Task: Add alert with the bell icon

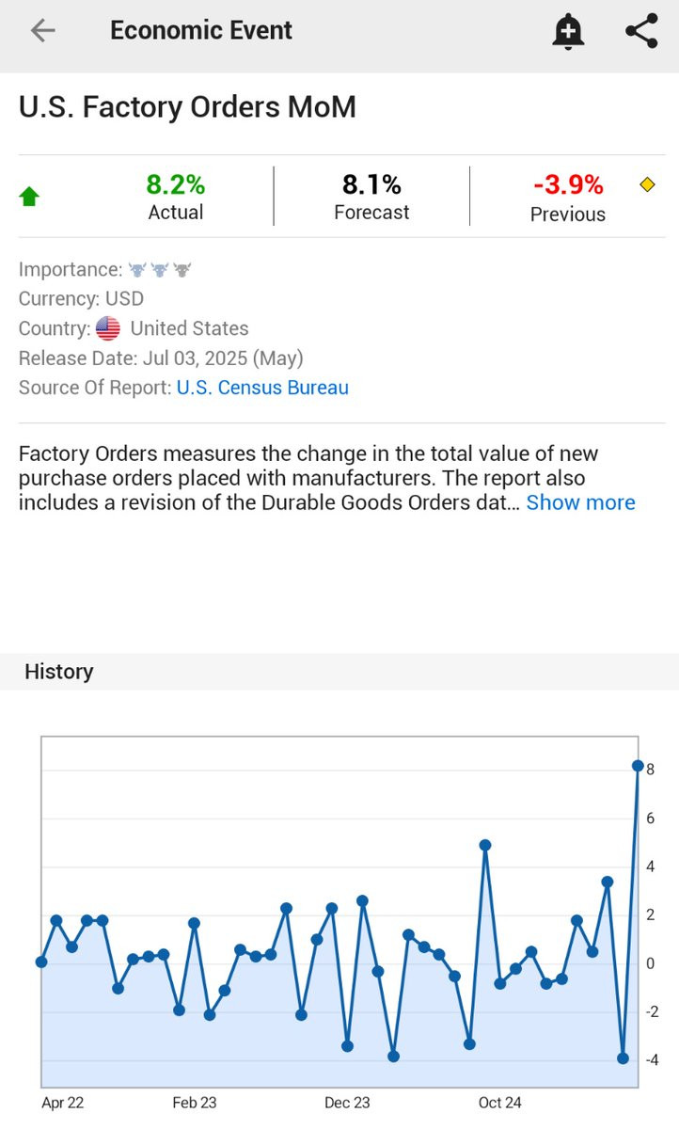Action: coord(567,31)
